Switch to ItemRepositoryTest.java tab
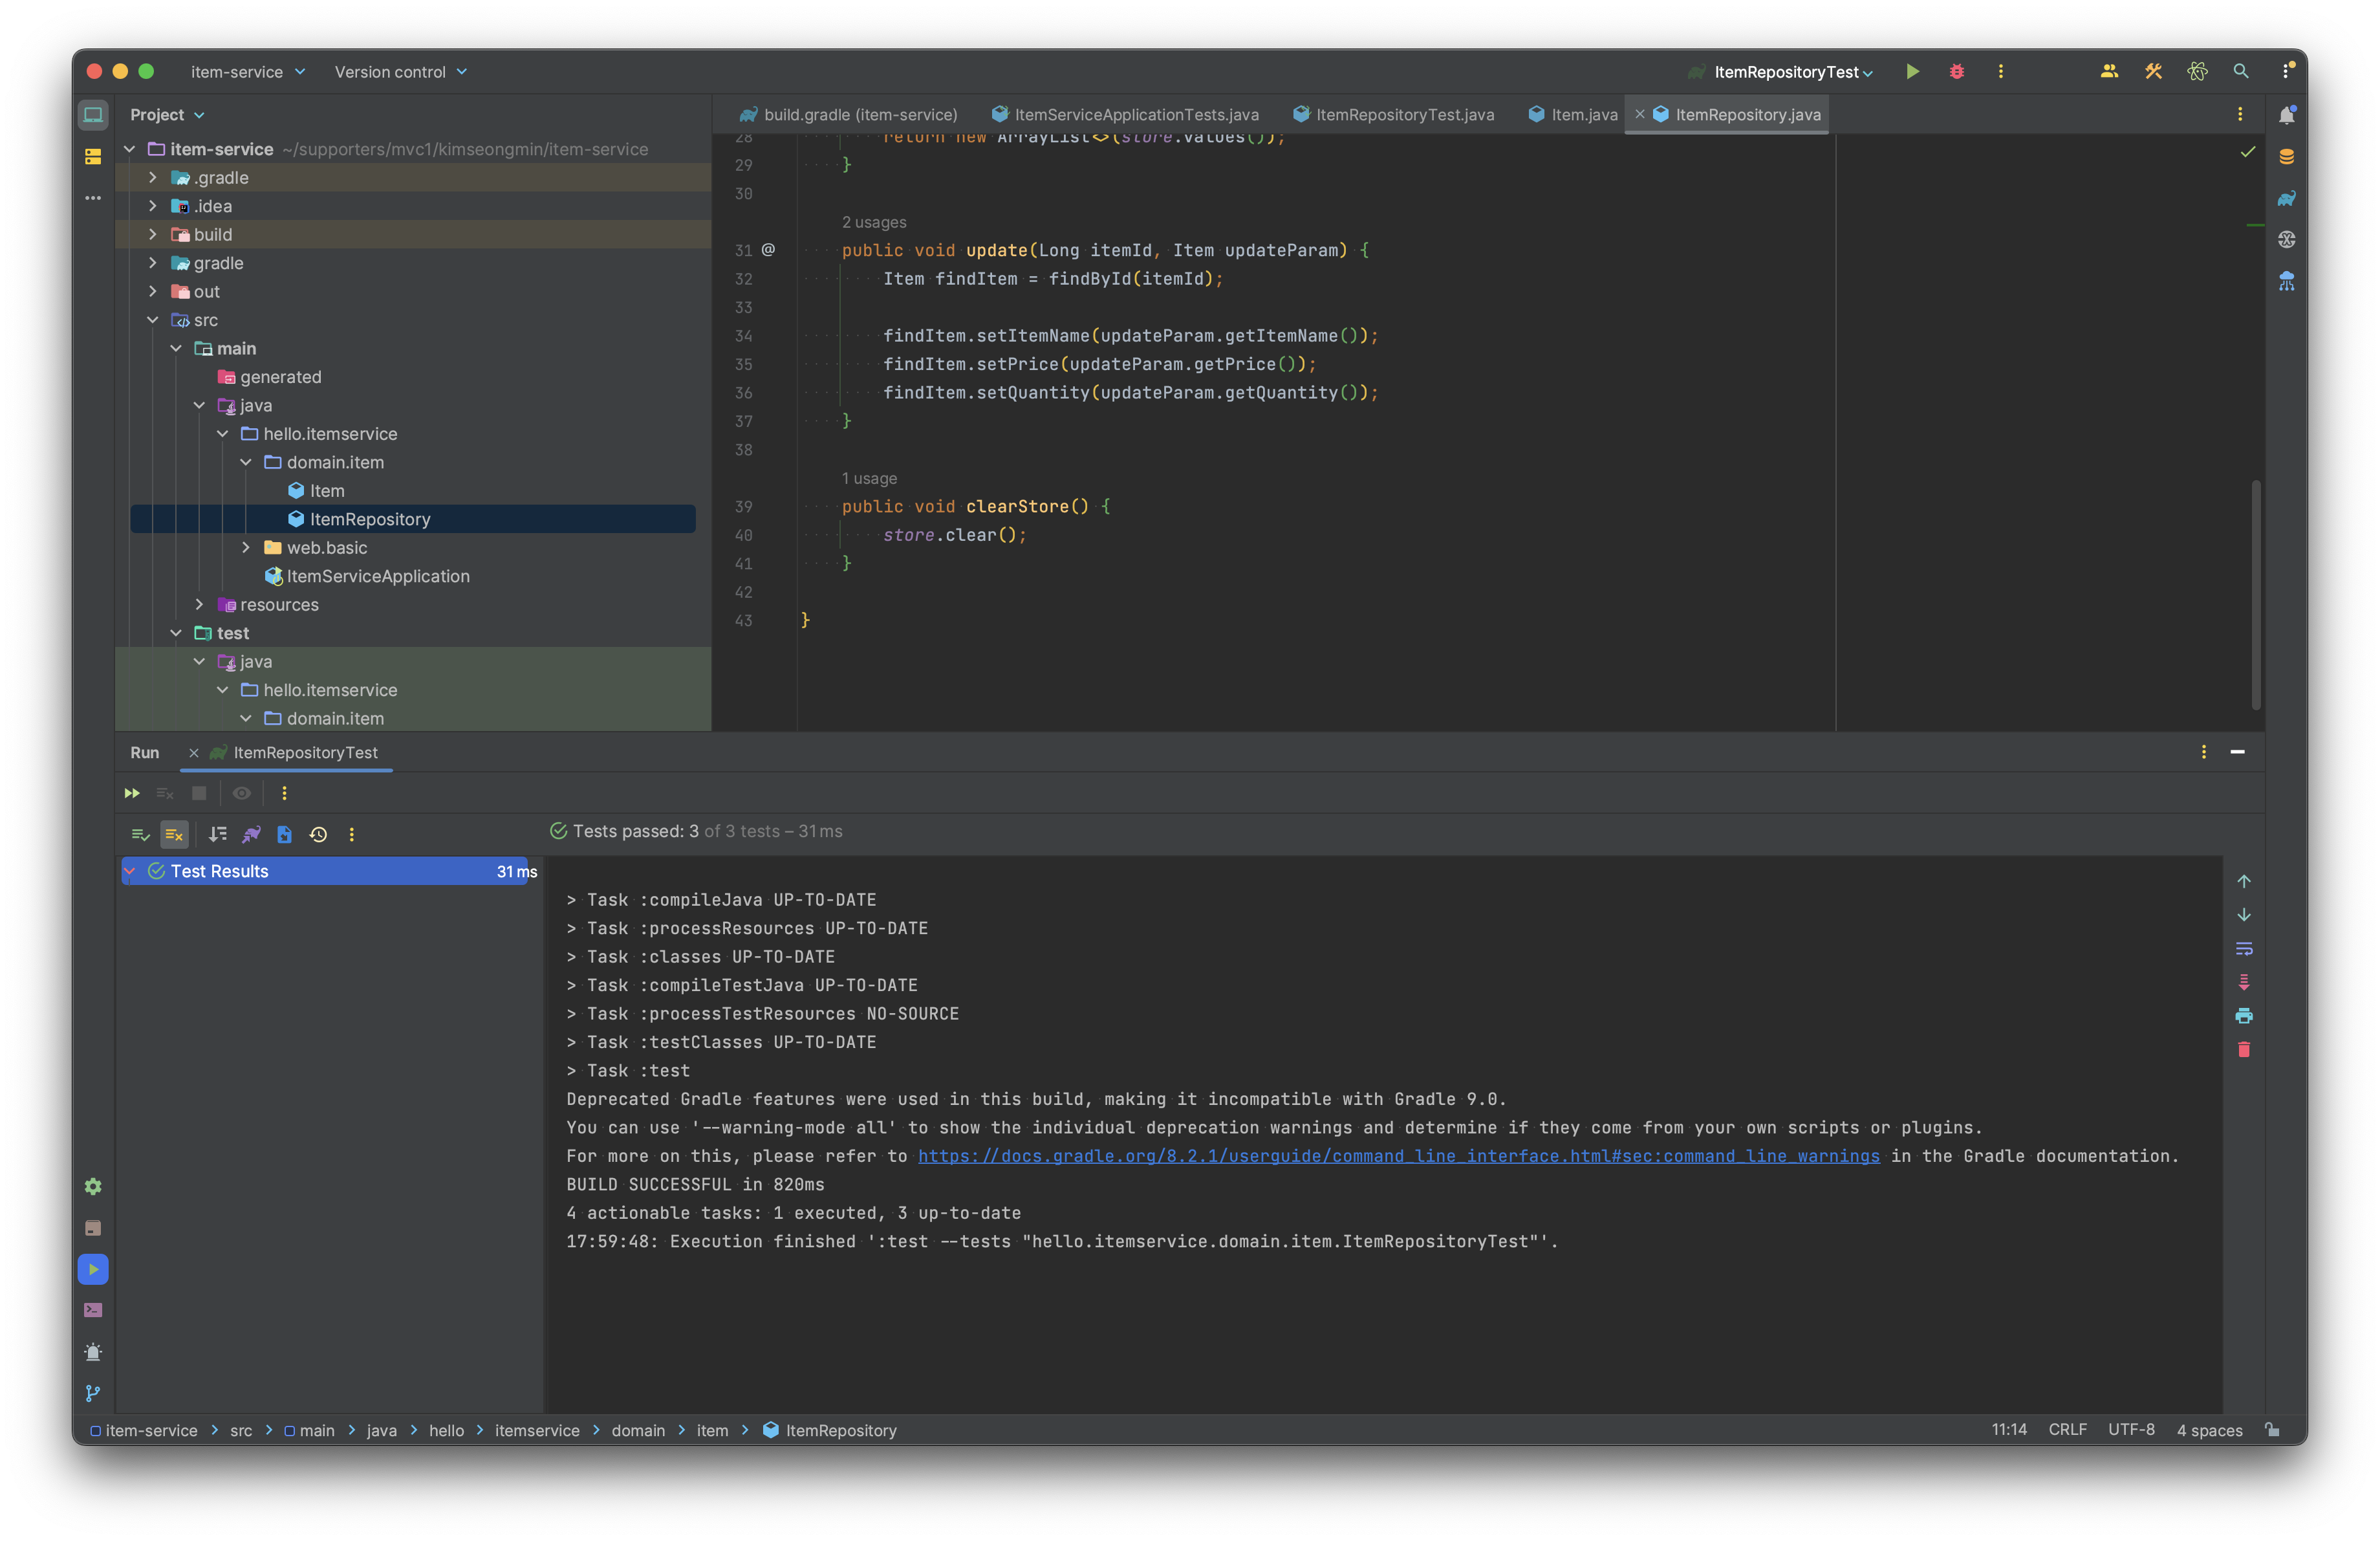This screenshot has width=2380, height=1541. click(1393, 115)
